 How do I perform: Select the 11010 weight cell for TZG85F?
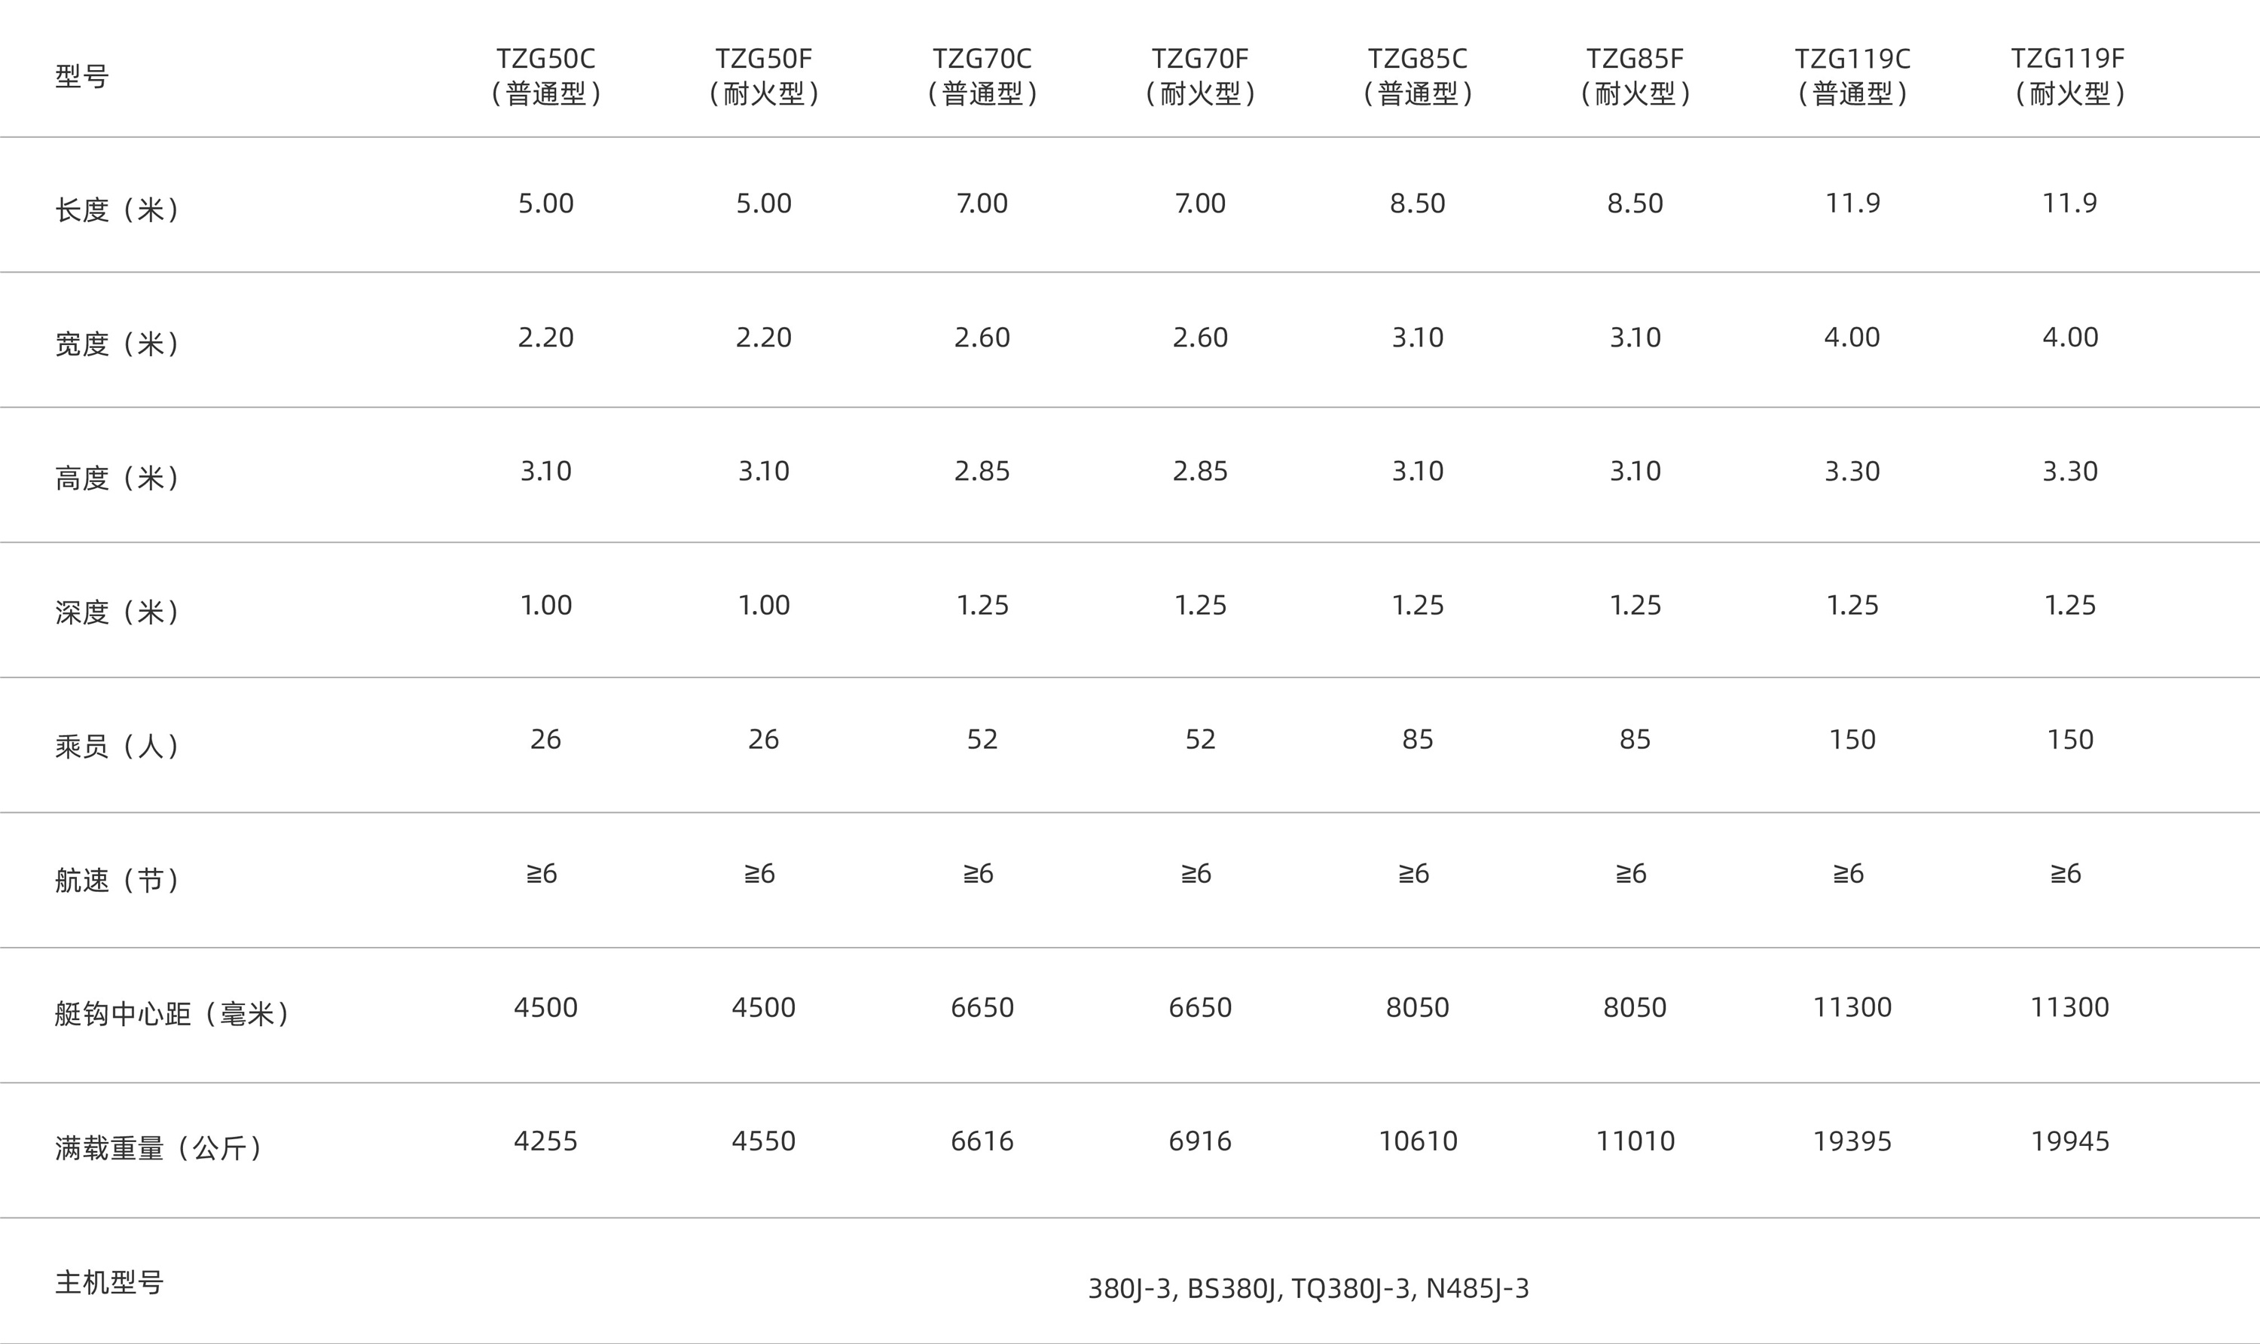click(1634, 1141)
